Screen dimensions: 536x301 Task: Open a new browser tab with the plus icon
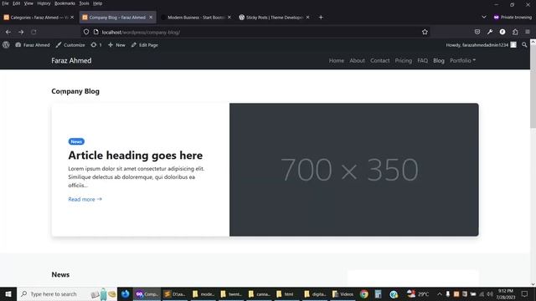tap(321, 17)
